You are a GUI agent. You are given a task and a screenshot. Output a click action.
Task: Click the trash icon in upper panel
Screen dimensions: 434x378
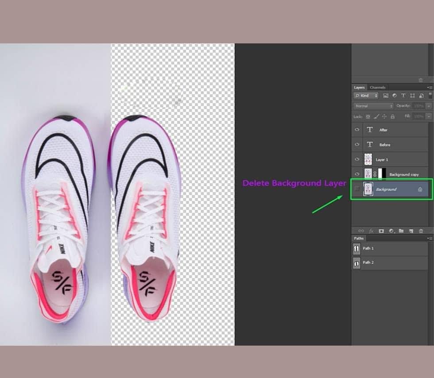point(421,80)
